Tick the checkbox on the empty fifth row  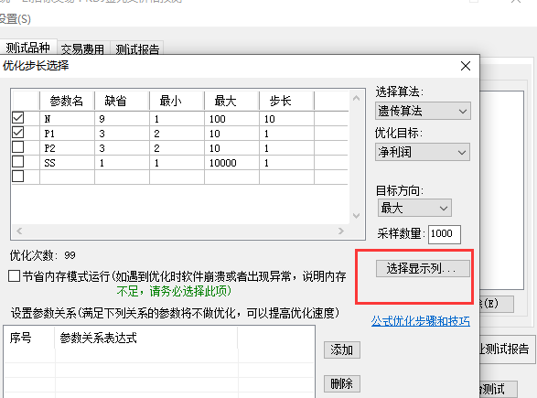[17, 177]
